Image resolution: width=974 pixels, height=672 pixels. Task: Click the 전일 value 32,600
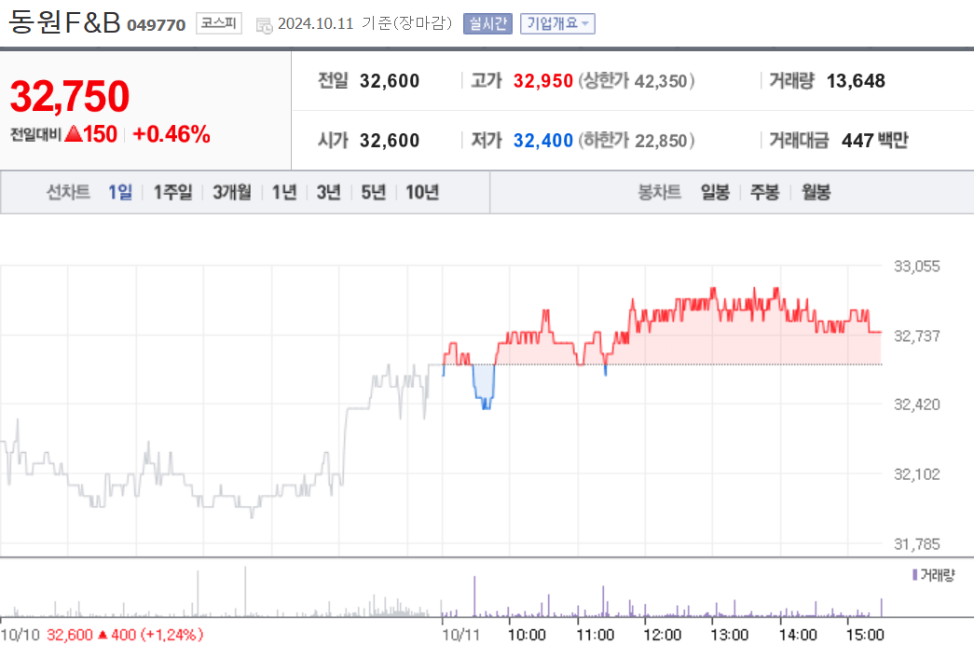[x=390, y=81]
